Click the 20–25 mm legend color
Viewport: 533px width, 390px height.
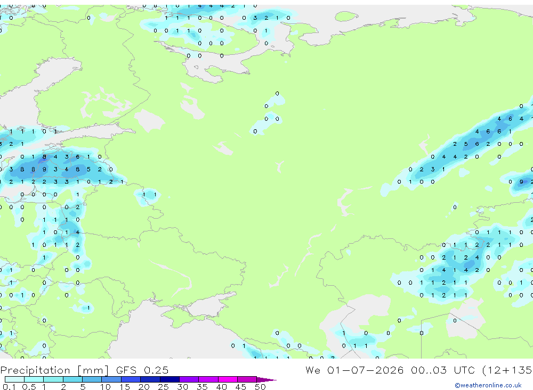(150, 379)
